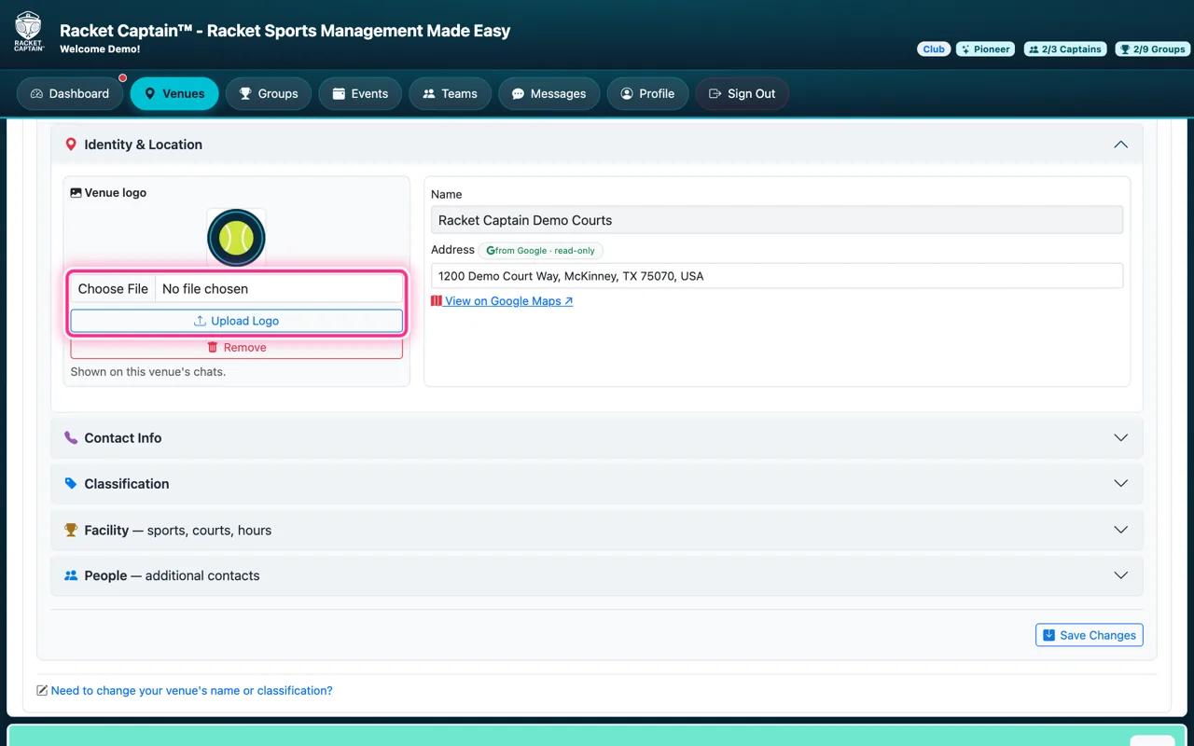The height and width of the screenshot is (746, 1194).
Task: Go to the Profile tab
Action: point(647,93)
